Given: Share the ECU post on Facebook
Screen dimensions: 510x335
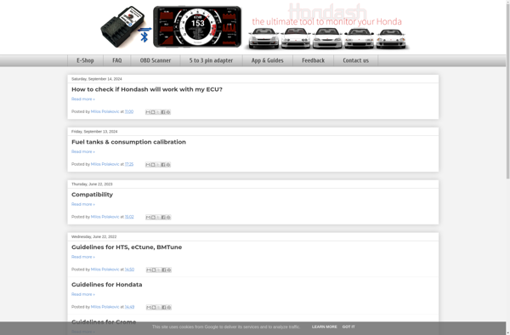Looking at the screenshot, I should 163,112.
